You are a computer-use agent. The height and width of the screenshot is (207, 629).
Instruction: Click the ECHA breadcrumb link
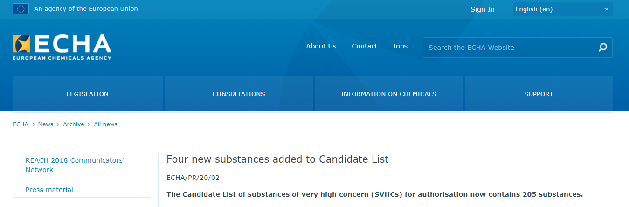coord(21,124)
